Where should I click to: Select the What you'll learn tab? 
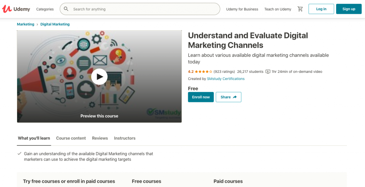34,138
